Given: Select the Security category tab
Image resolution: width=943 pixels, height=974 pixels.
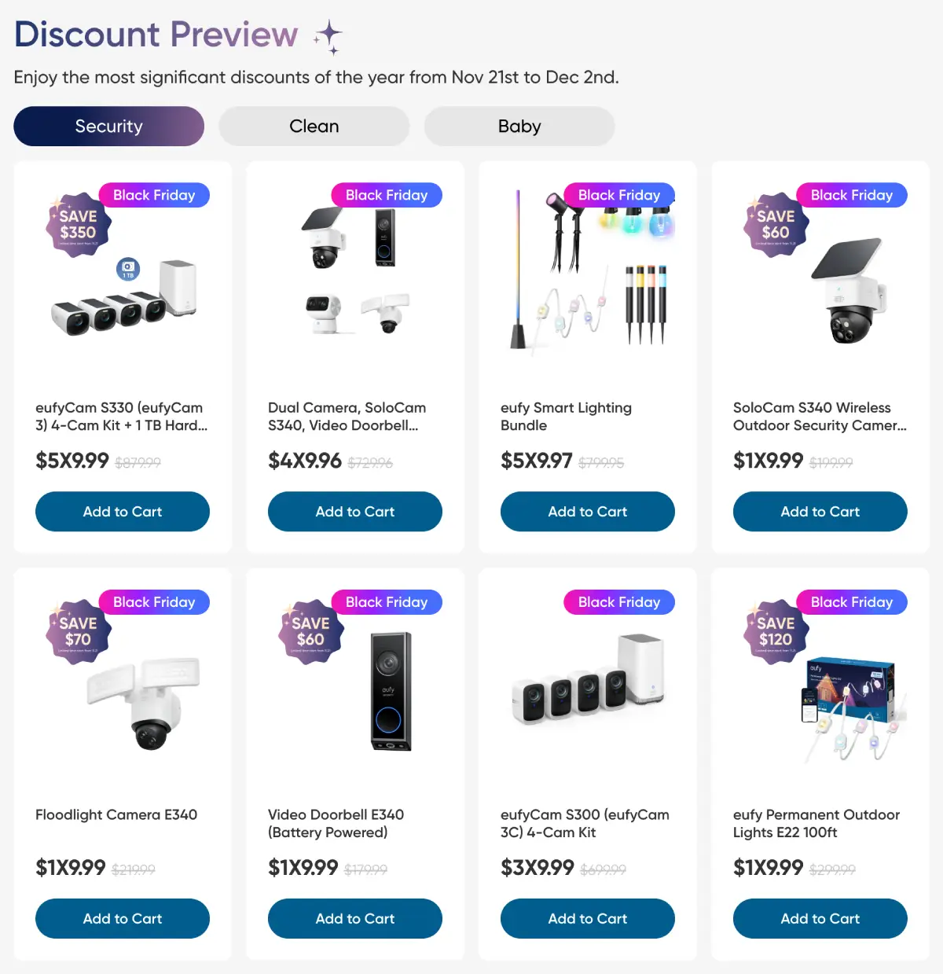Looking at the screenshot, I should (108, 127).
